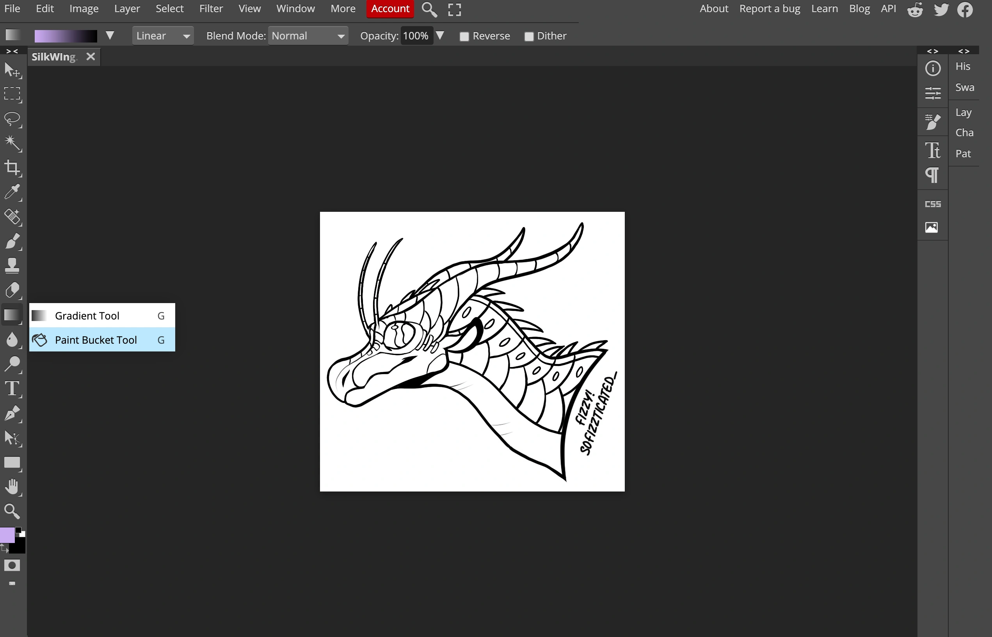The height and width of the screenshot is (637, 992).
Task: Choose the Clone Stamp tool
Action: (12, 266)
